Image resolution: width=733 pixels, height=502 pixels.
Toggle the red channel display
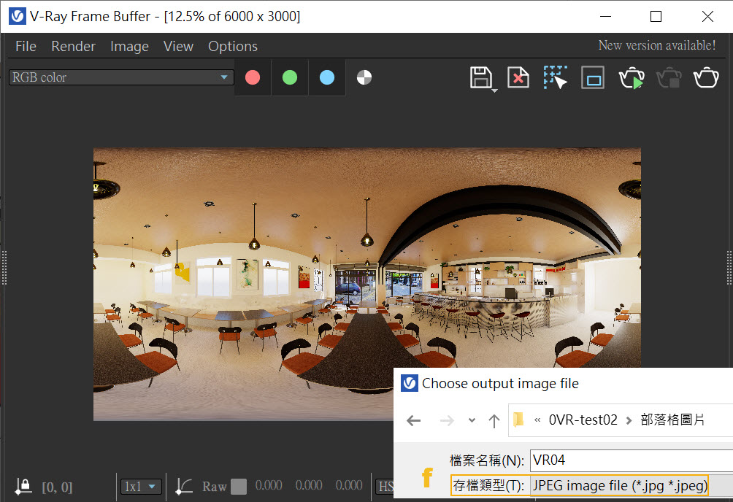[x=253, y=77]
